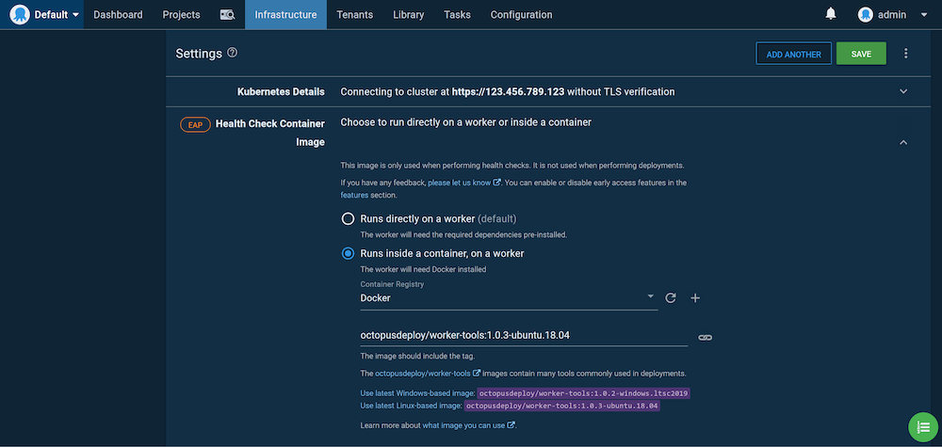
Task: Expand the admin user menu arrow
Action: pyautogui.click(x=924, y=15)
